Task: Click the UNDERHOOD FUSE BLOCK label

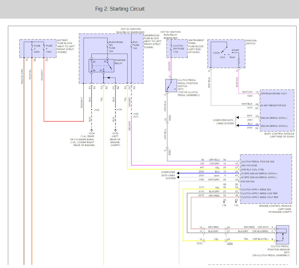Action: (x=152, y=37)
